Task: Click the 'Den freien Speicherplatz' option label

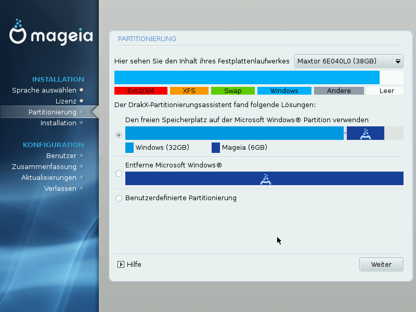Action: pyautogui.click(x=247, y=120)
